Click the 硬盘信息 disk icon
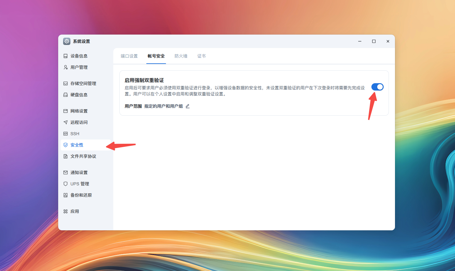Screen dimensions: 455x271 (65, 95)
